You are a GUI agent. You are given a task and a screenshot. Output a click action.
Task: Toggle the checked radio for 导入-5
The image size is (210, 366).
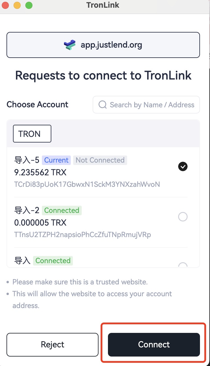[x=183, y=167]
